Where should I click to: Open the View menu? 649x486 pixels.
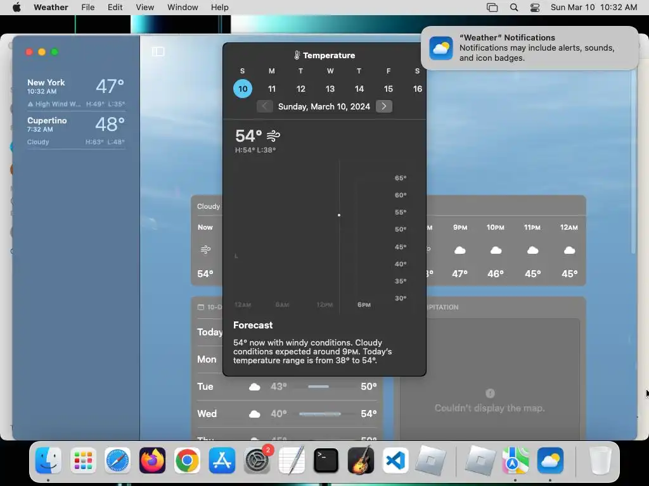(145, 8)
